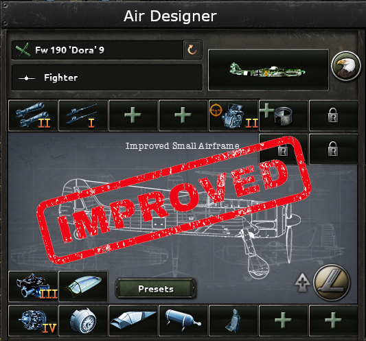
Task: Select the fuel tank module slot
Action: click(x=183, y=320)
